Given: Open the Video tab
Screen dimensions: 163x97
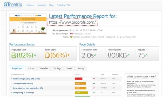Looking at the screenshot, I should (x=69, y=68).
